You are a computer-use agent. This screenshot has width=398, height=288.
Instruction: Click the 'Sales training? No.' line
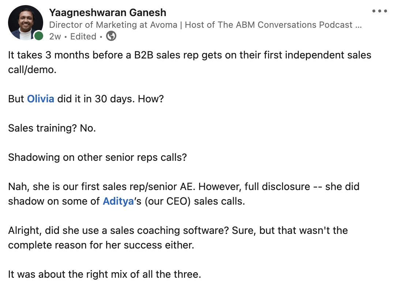[x=52, y=128]
